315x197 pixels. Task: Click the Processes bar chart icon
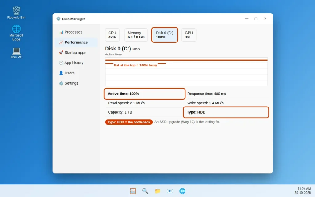[x=61, y=32]
